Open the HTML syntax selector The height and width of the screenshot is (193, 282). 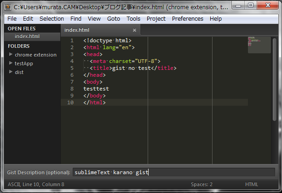(252, 184)
